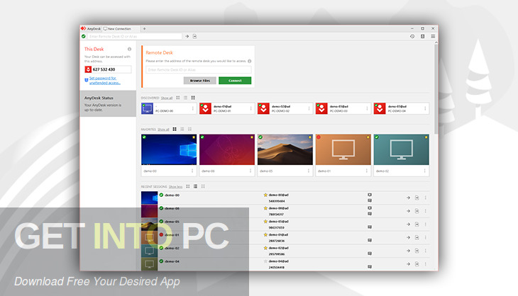This screenshot has height=296, width=518.
Task: Click the file transfer icon in the demo-05@ad row
Action: point(417,224)
